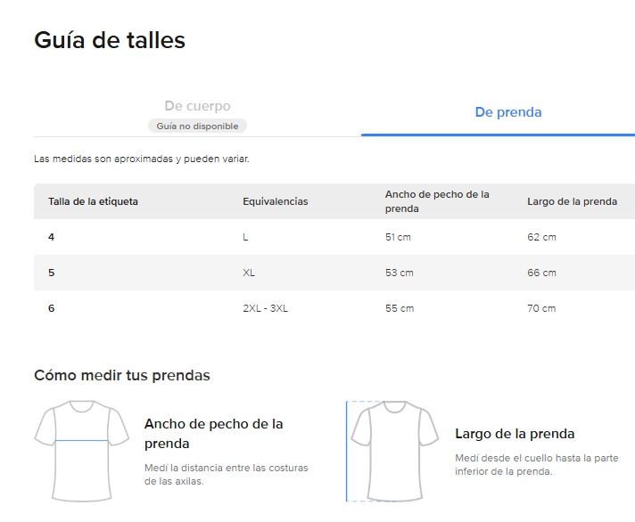Image resolution: width=635 pixels, height=522 pixels.
Task: Click the Cómo medir tus prendas heading
Action: 122,375
